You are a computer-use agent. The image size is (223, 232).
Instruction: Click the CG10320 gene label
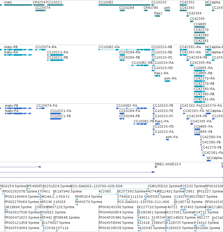click(159, 2)
